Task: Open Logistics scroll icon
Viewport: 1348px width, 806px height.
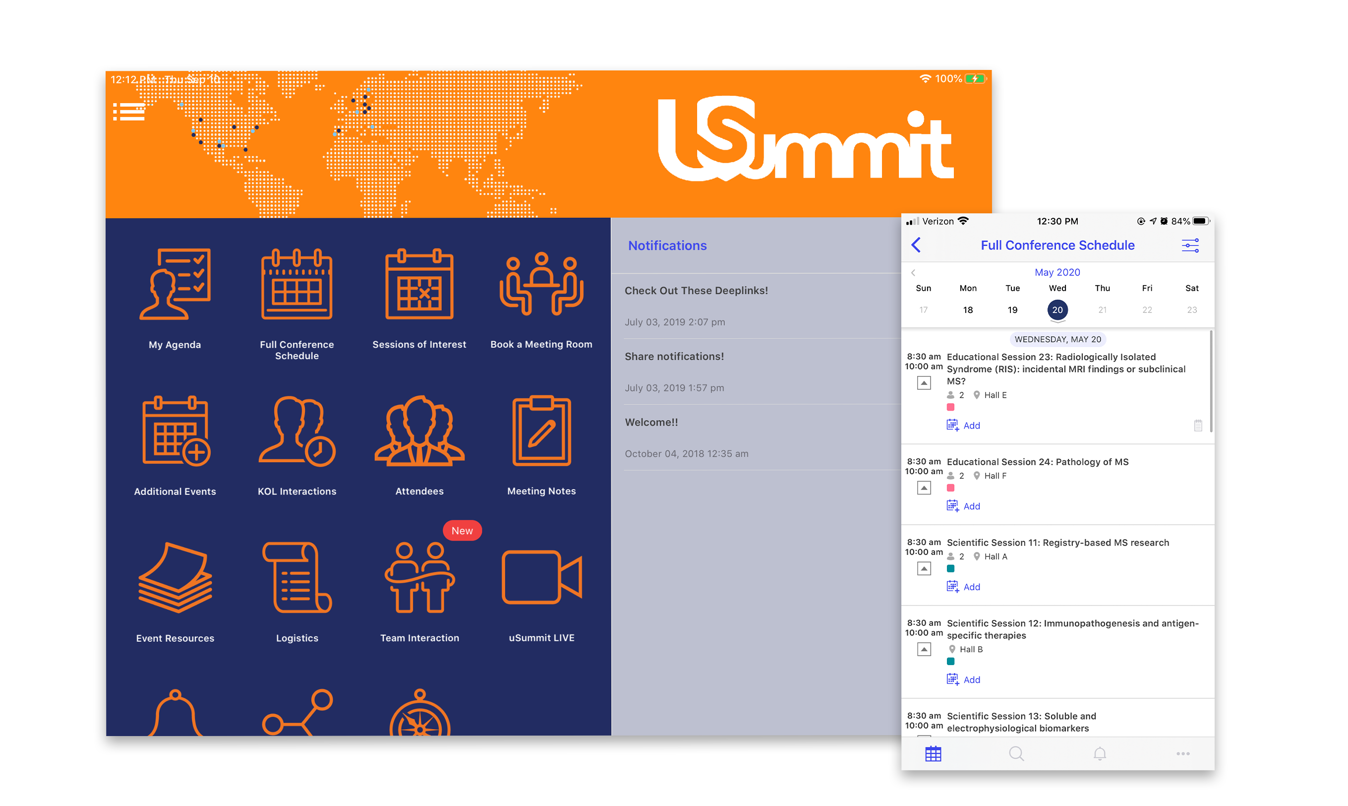Action: (x=296, y=577)
